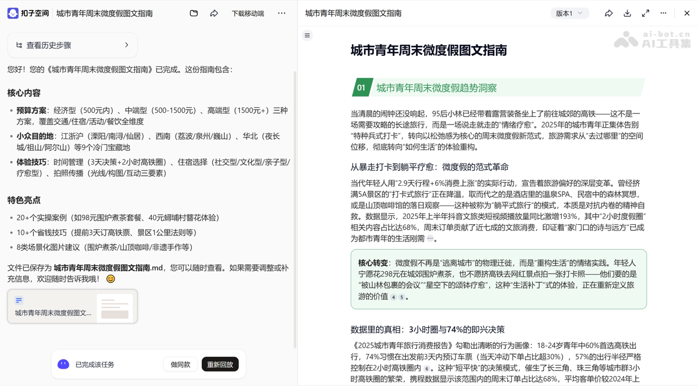Click the 扣子空间 app logo
This screenshot has height=386, width=698.
coord(13,13)
